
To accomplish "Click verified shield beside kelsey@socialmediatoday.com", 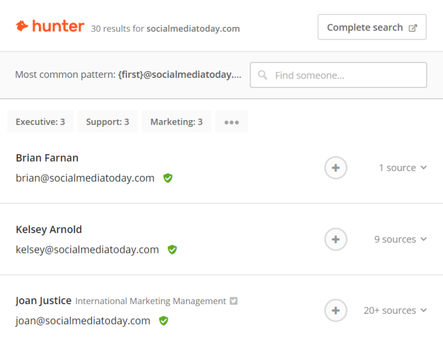I will tap(172, 250).
